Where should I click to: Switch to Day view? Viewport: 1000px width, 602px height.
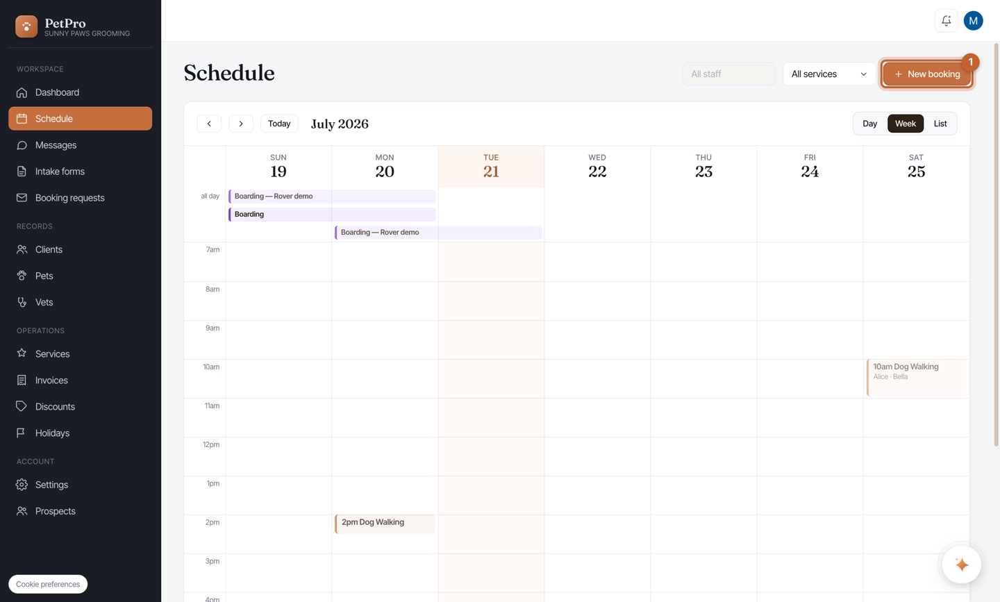[869, 124]
